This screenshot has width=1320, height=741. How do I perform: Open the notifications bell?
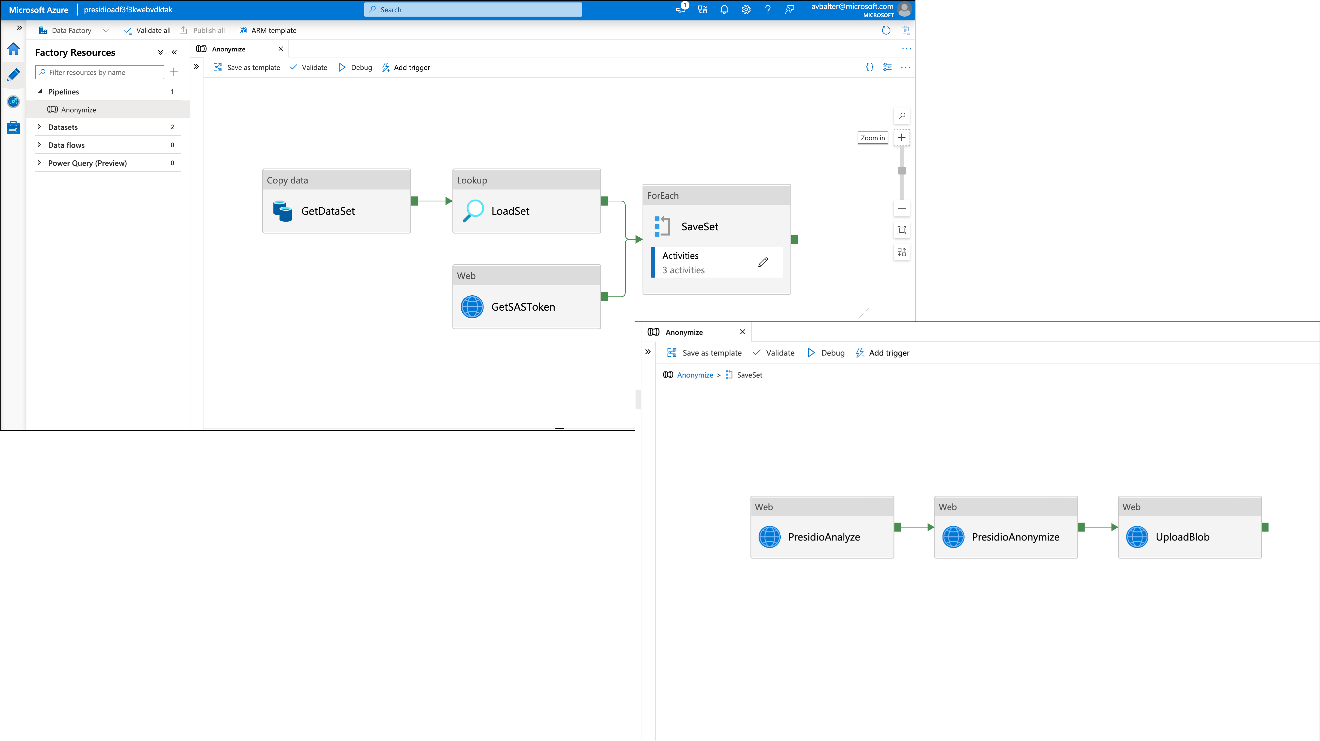[724, 9]
